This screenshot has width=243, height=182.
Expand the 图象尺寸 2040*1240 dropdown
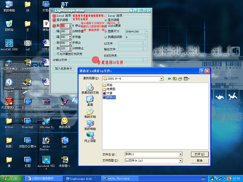146,32
